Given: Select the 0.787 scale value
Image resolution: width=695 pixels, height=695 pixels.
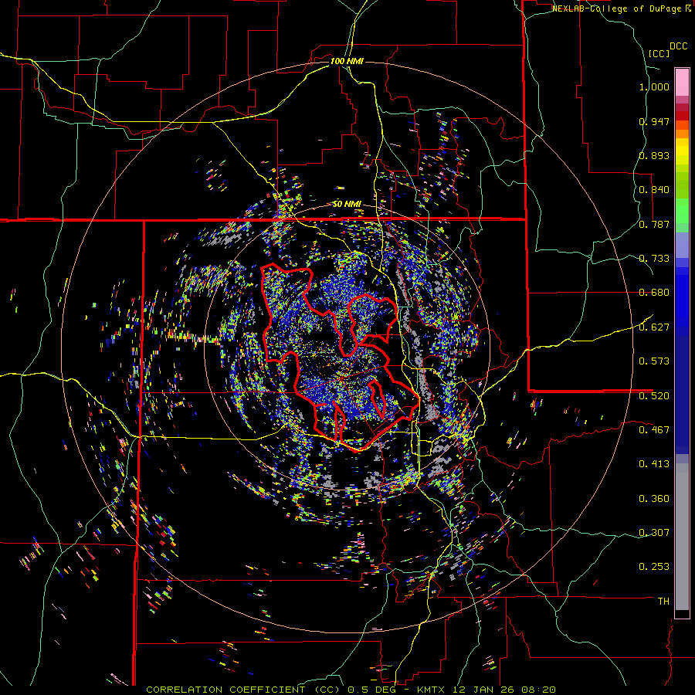Looking at the screenshot, I should (x=654, y=224).
